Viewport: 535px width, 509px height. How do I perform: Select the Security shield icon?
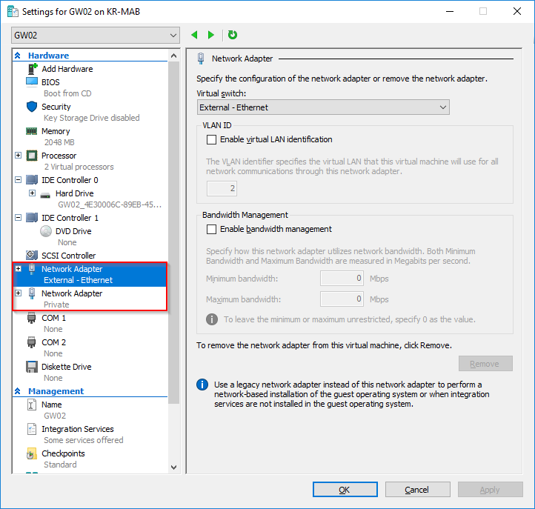[32, 107]
